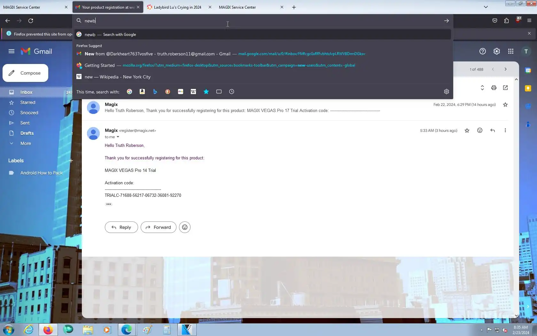
Task: Switch to Ladybird Lu's Crying in 2024 tab
Action: pos(178,7)
